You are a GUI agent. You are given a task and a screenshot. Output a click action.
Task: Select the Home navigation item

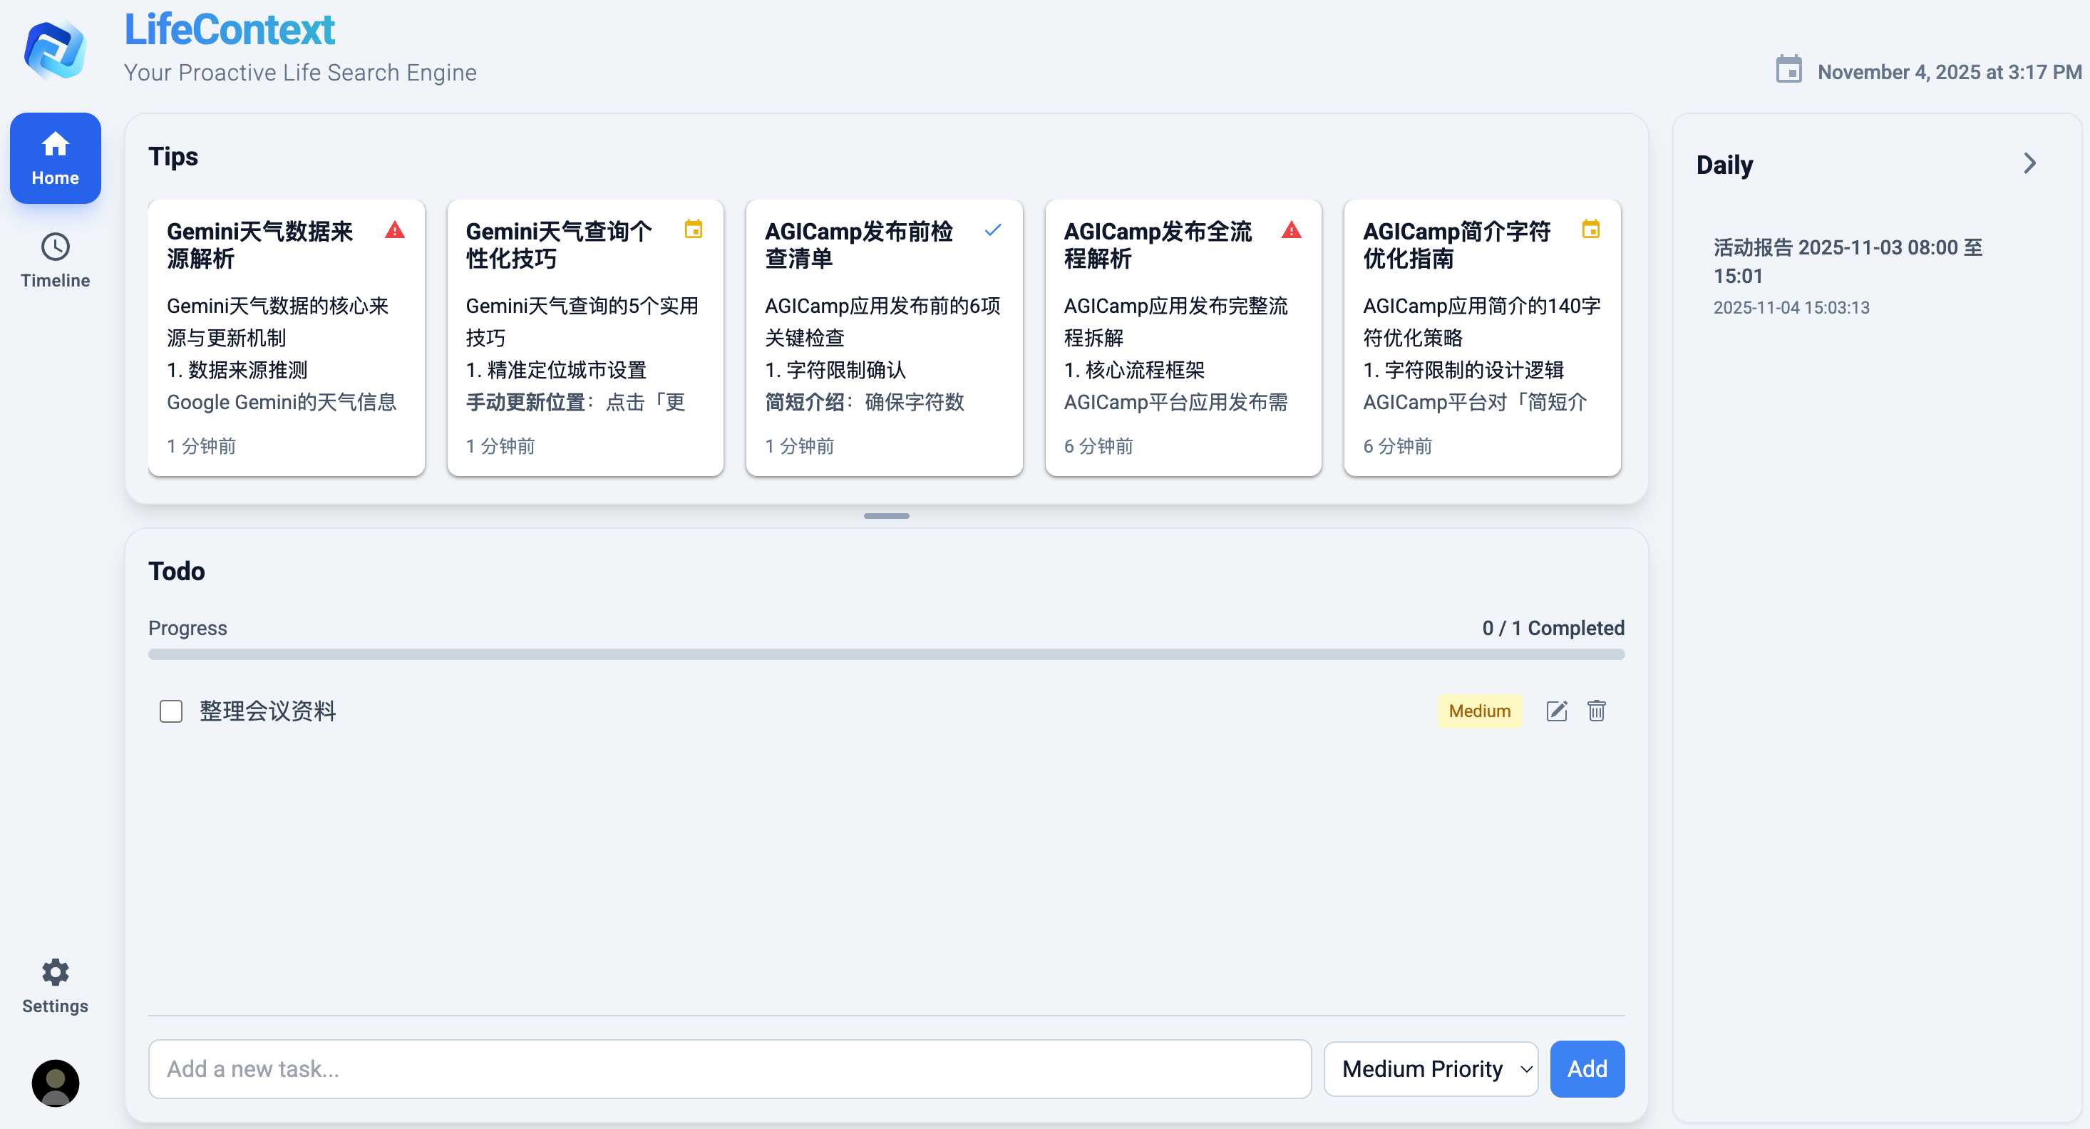(x=54, y=158)
